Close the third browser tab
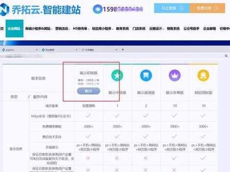Viewport: 230px width, 172px height. click(116, 50)
